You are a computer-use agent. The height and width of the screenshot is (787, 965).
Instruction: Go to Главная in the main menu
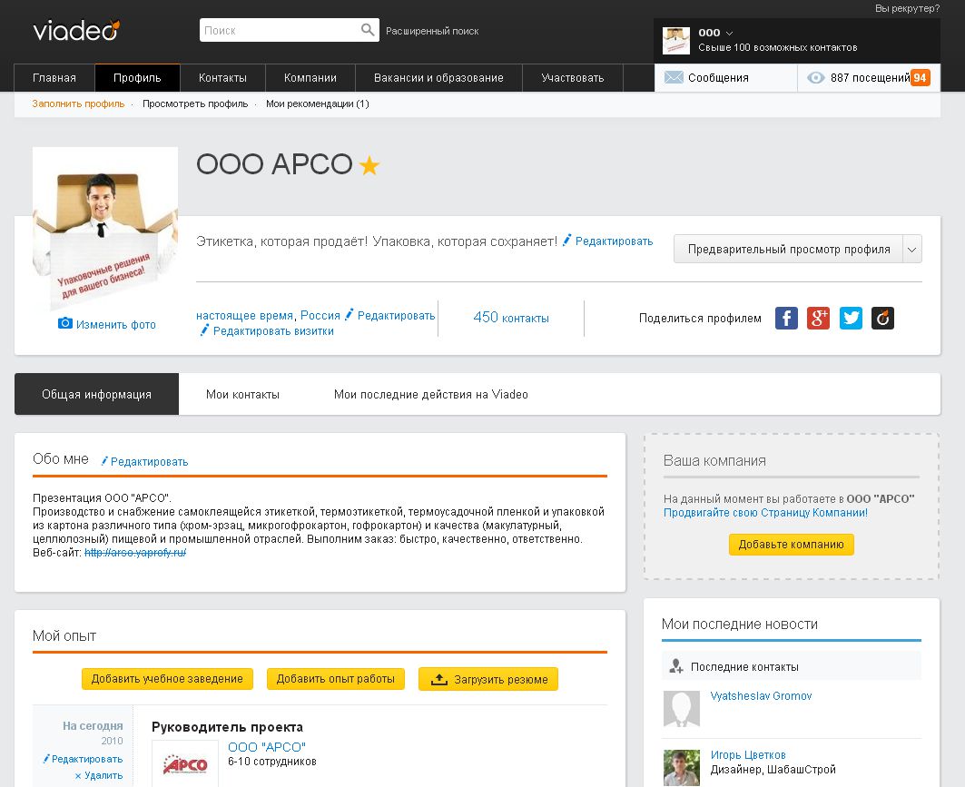[54, 78]
